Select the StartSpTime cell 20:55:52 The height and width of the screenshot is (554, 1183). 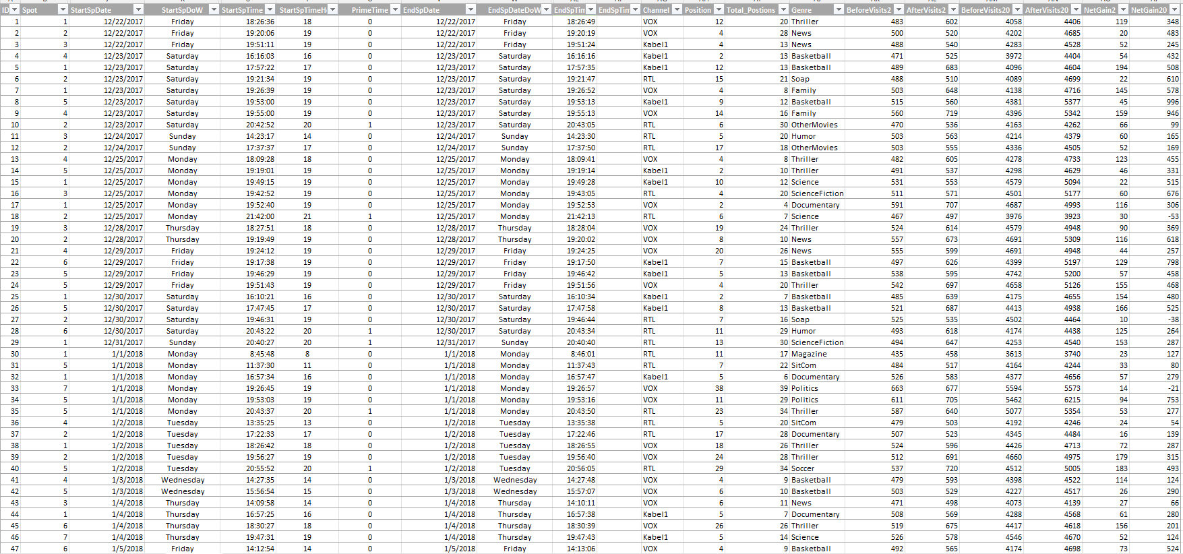pos(247,468)
